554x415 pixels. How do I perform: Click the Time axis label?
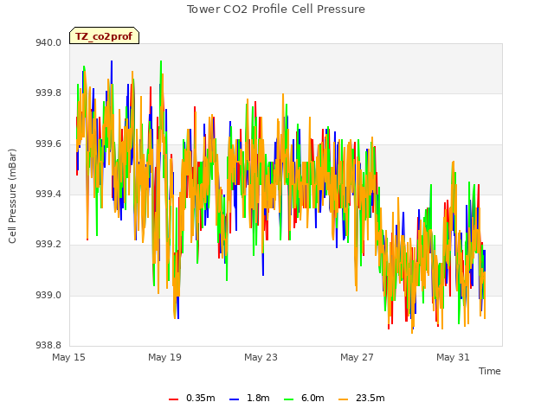coord(490,371)
